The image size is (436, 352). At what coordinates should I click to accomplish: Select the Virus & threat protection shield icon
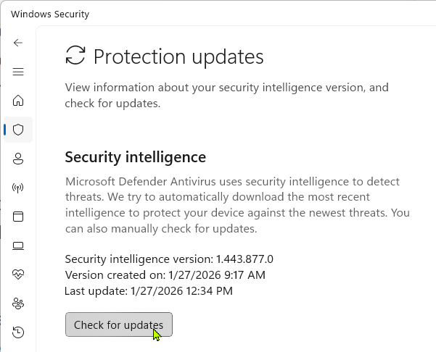coord(18,130)
